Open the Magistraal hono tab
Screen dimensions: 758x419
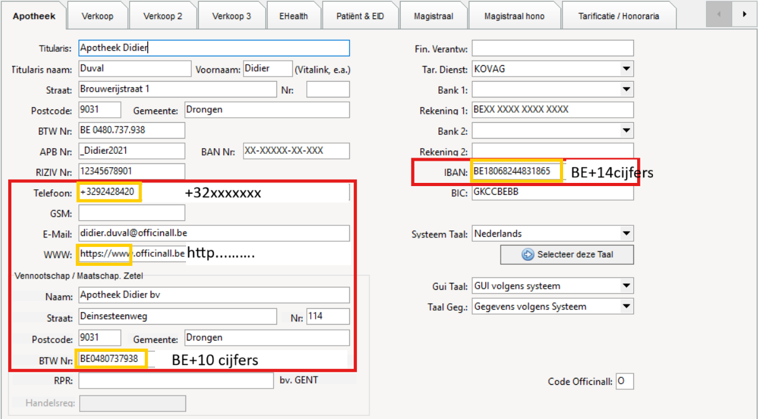coord(514,16)
